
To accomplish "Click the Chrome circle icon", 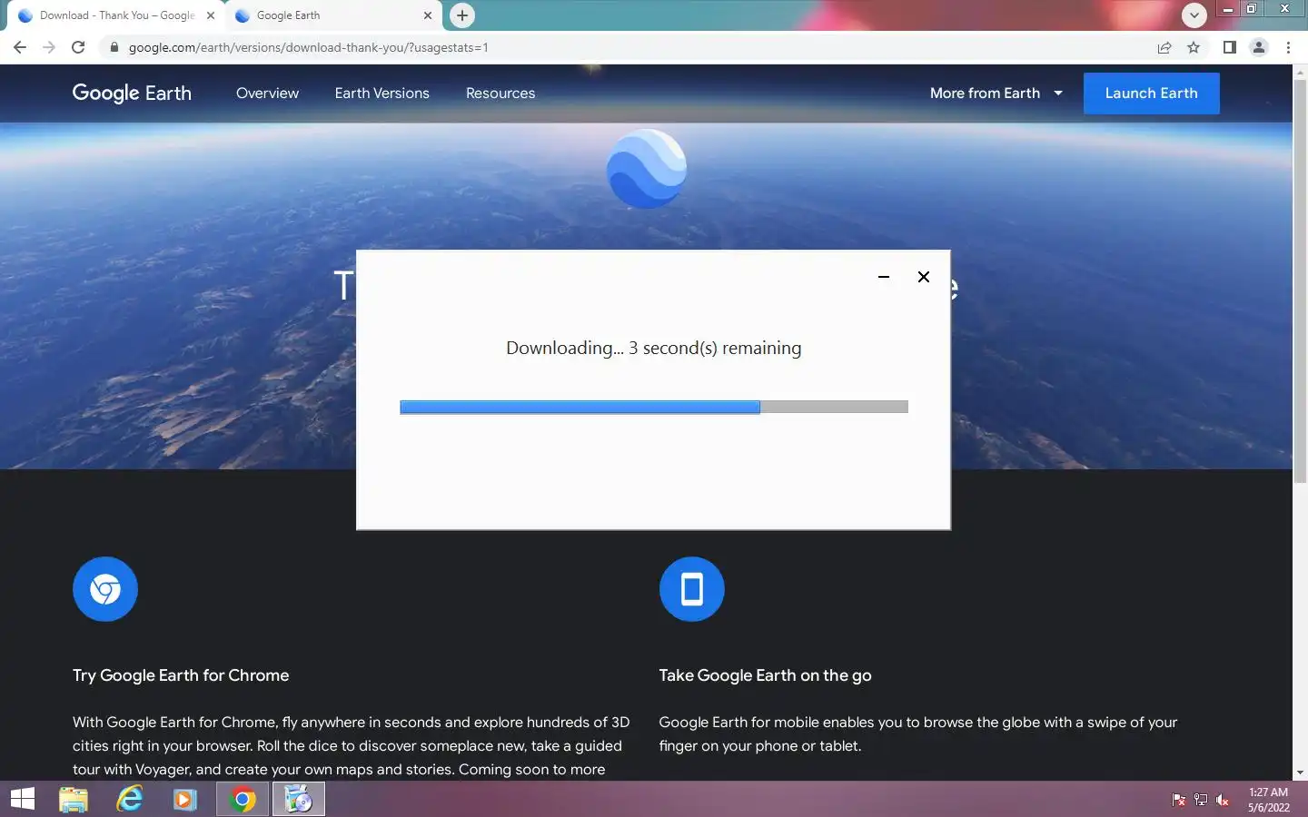I will point(105,589).
